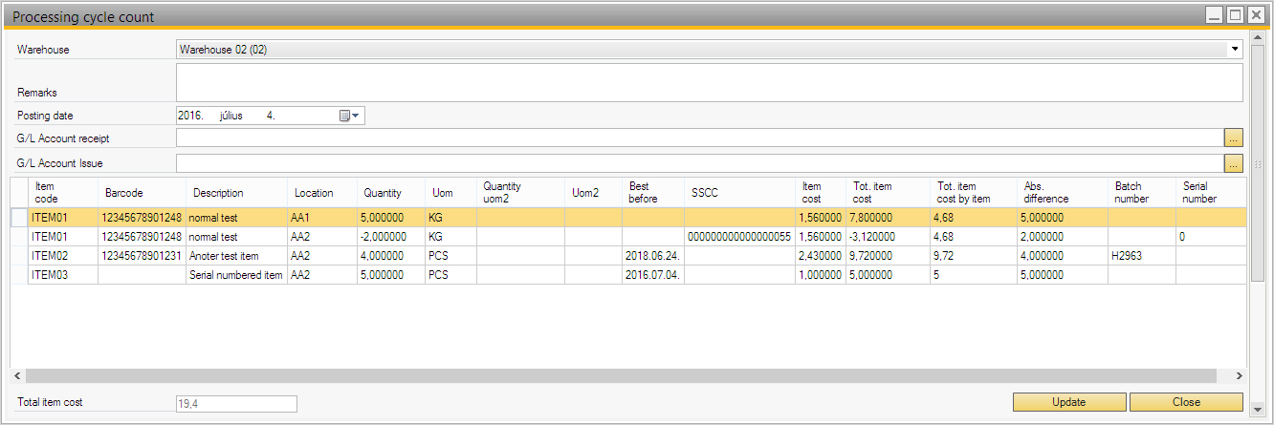Select row header of ITEM03 row
The height and width of the screenshot is (425, 1274).
[x=19, y=275]
